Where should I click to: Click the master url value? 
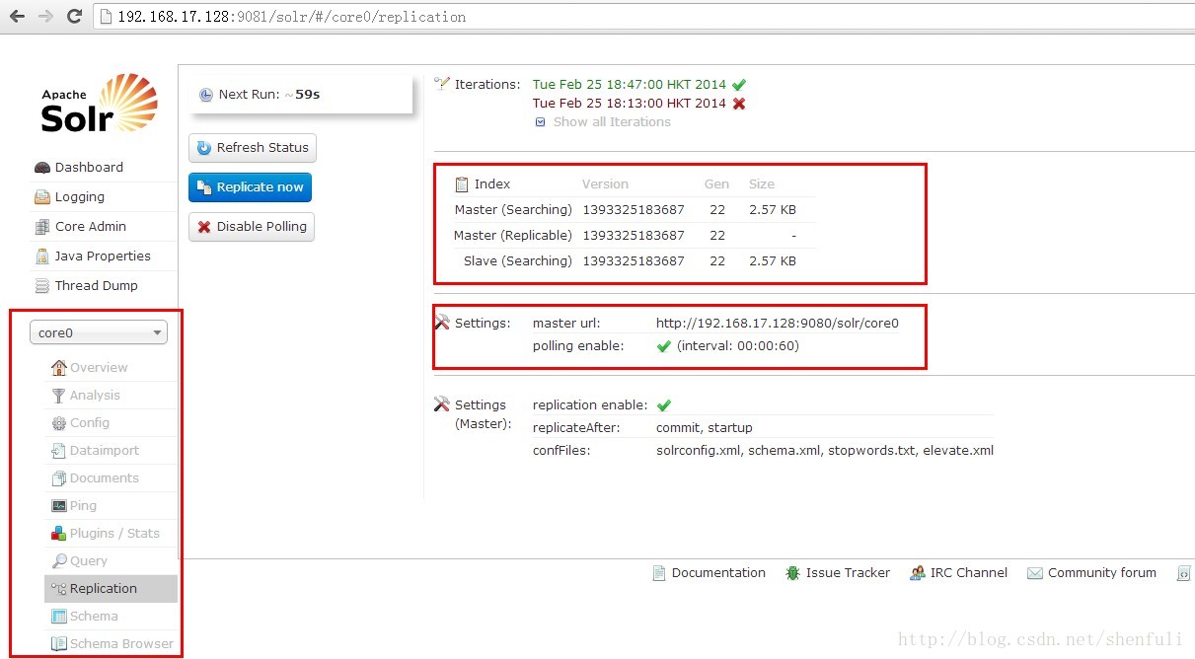pyautogui.click(x=778, y=323)
